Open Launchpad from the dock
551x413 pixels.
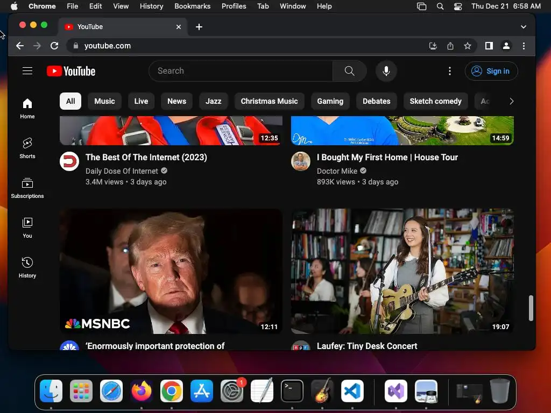pos(81,391)
